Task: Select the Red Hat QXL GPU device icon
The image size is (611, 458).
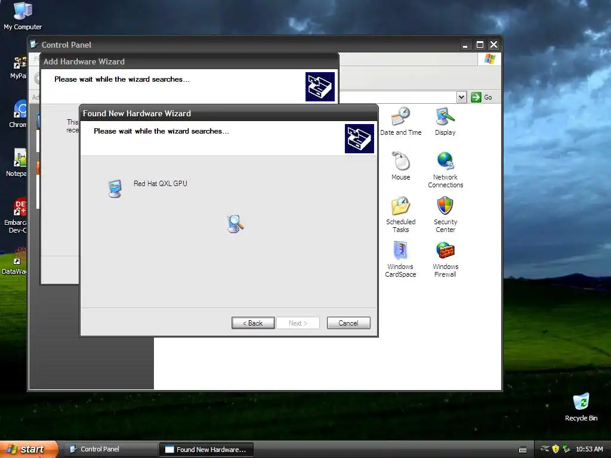Action: click(x=115, y=188)
